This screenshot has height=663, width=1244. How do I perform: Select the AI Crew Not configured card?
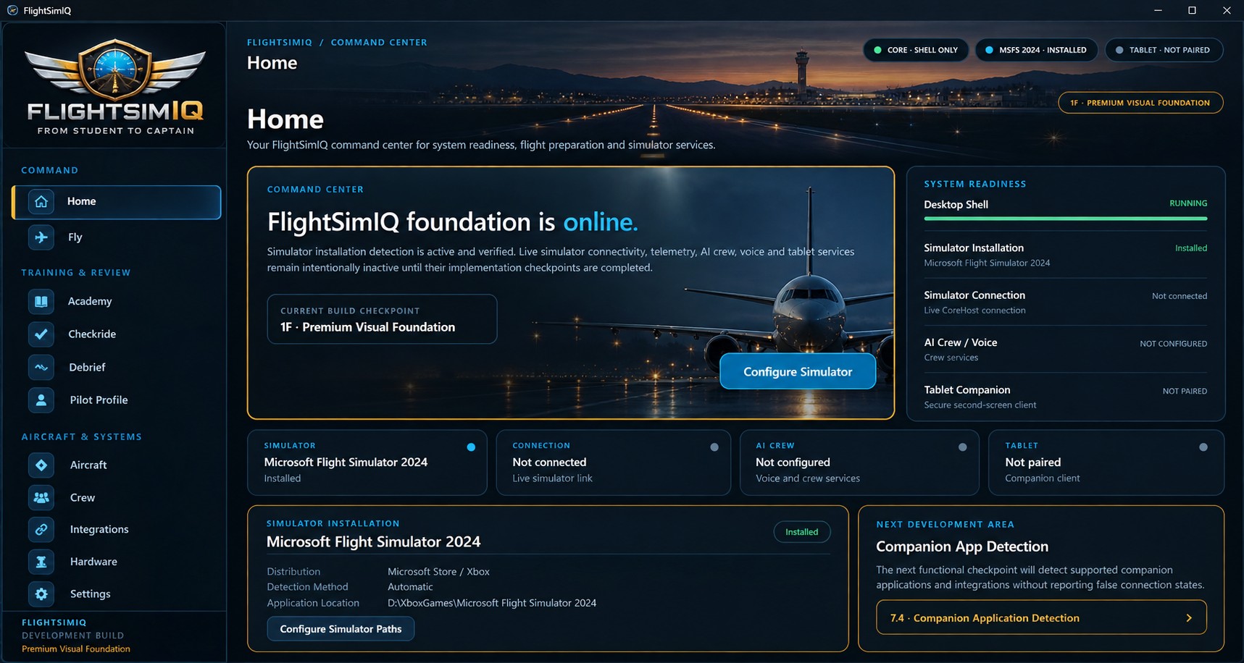click(x=859, y=463)
